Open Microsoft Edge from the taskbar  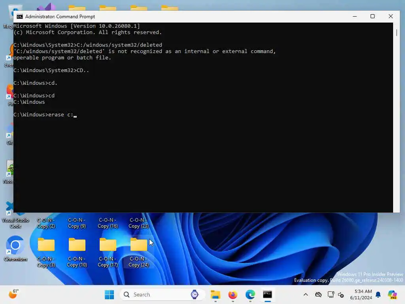(x=250, y=294)
